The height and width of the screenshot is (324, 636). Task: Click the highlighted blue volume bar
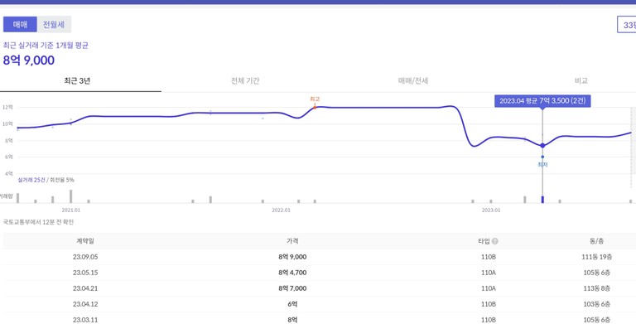pyautogui.click(x=542, y=200)
